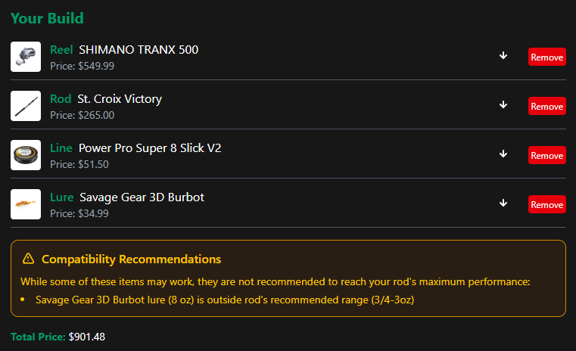Remove the SHIMANO TRANX 500 reel
Viewport: 576px width, 351px height.
tap(546, 57)
